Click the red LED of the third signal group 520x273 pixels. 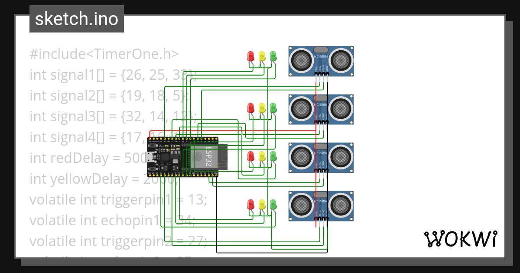(x=251, y=156)
